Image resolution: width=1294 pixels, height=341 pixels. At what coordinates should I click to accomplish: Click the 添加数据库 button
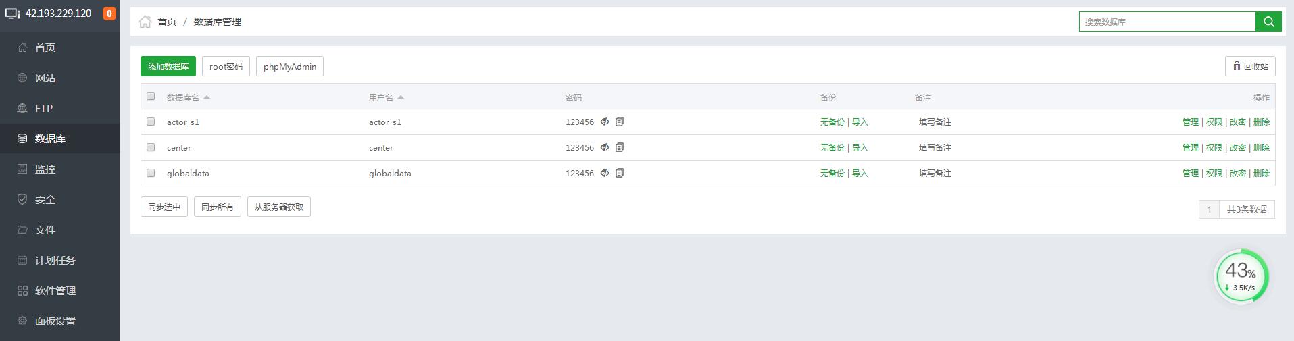[x=168, y=66]
